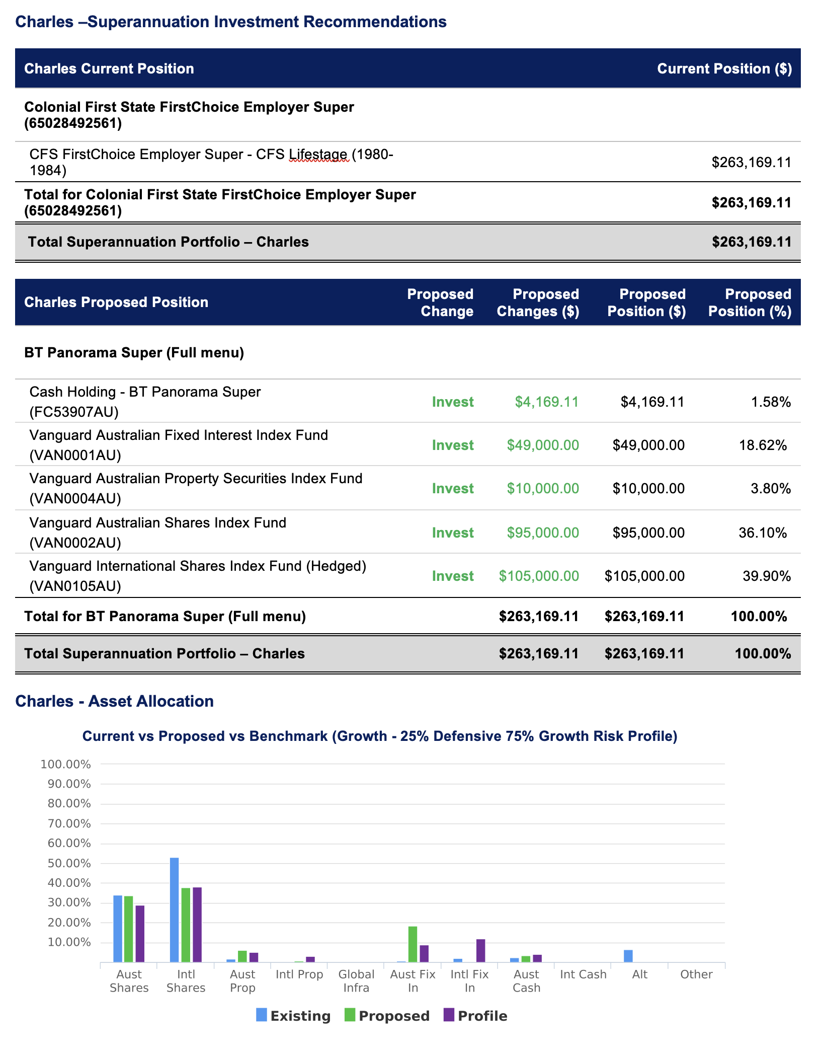Click the Proposed bar for Aust Fix In

click(412, 944)
